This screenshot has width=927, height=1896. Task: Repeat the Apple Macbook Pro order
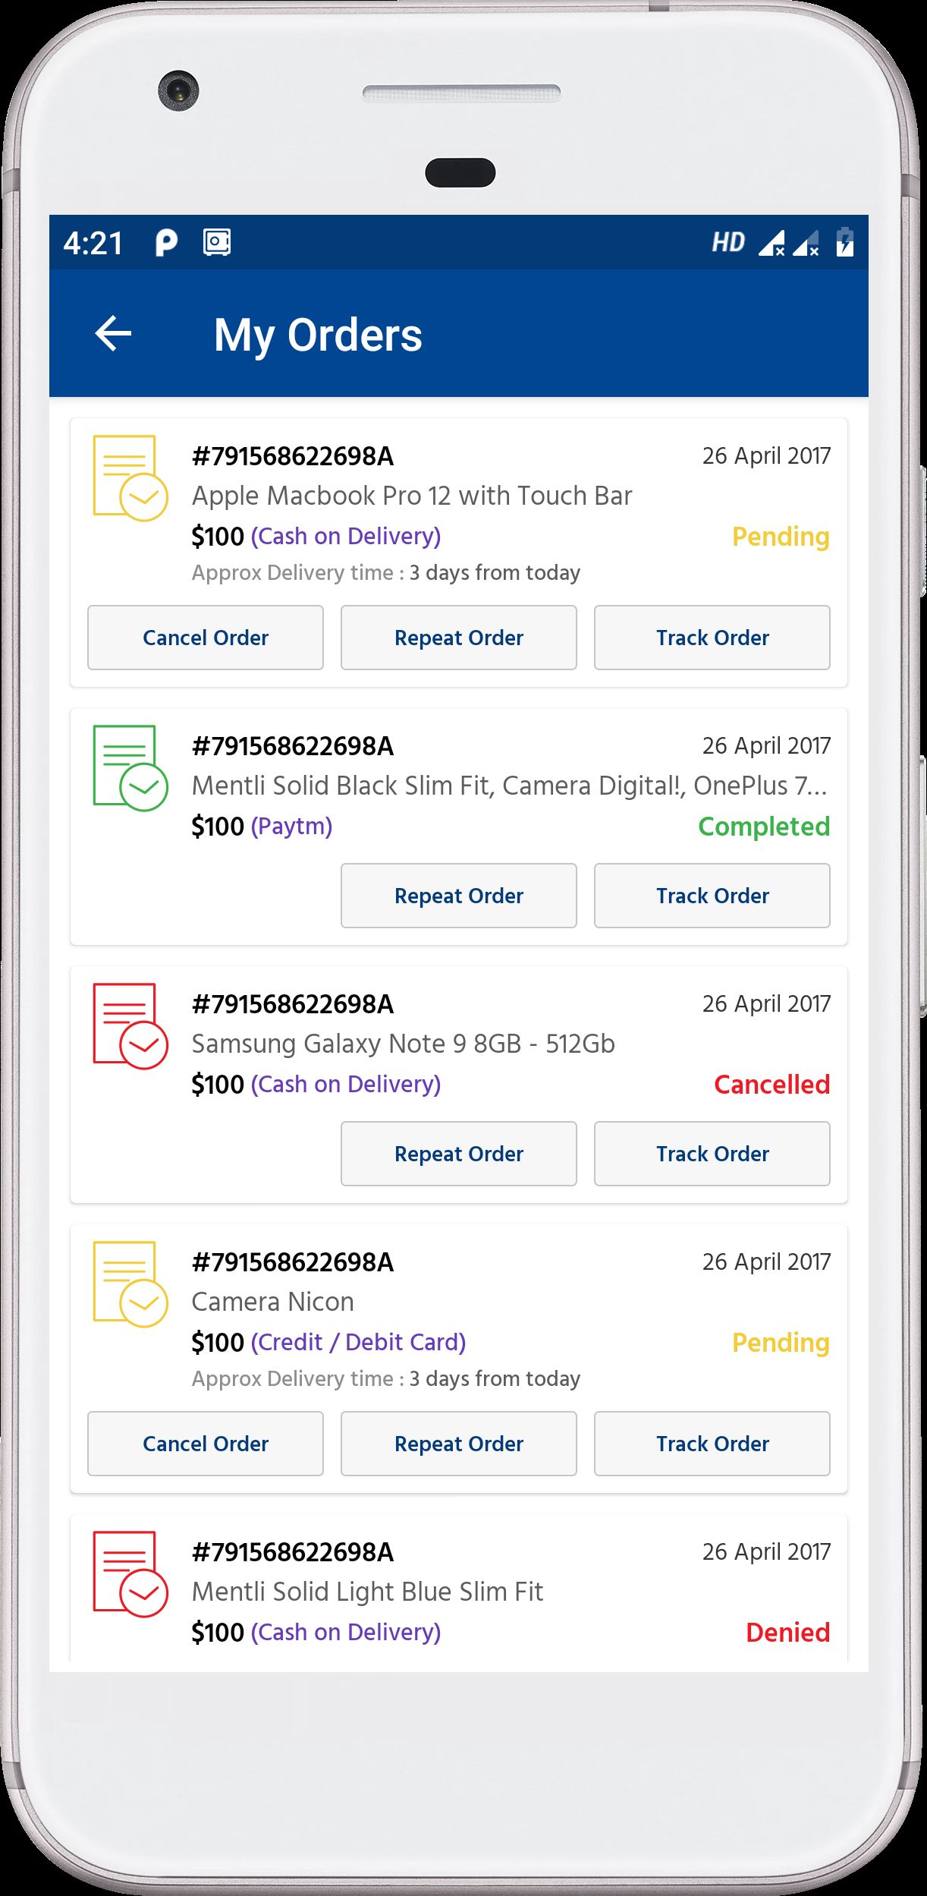coord(459,638)
